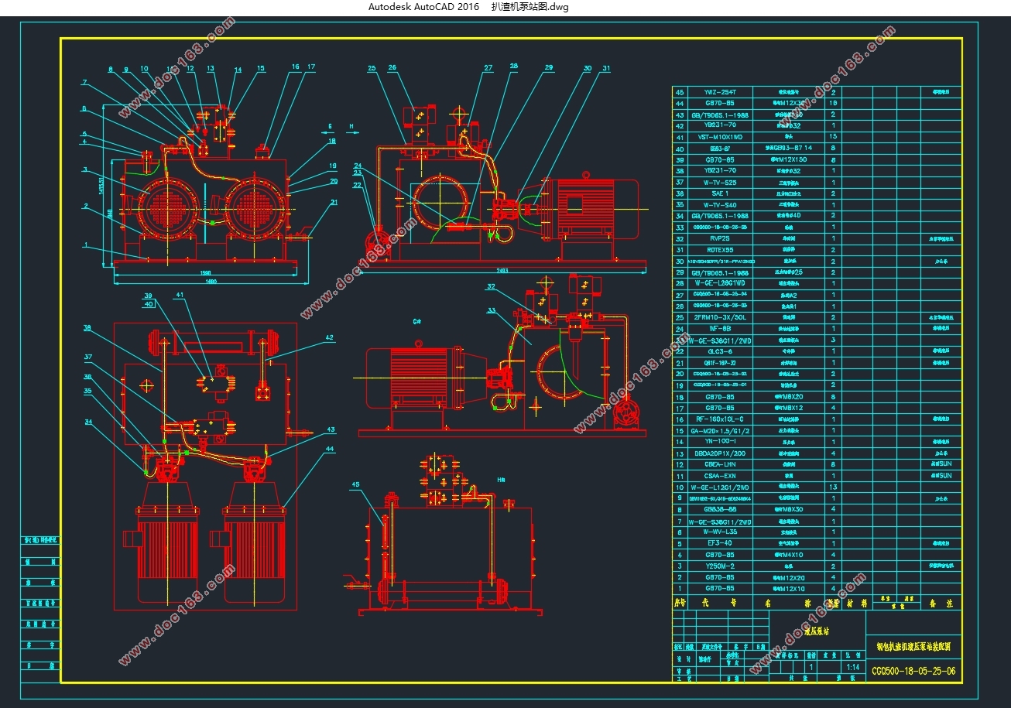This screenshot has width=1011, height=708.
Task: Click the W-GE-L28G1WD part code
Action: [721, 284]
